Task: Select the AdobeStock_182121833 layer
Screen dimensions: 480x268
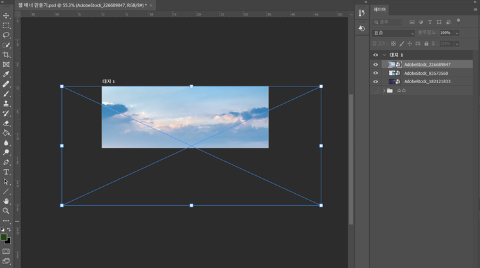Action: pyautogui.click(x=427, y=82)
